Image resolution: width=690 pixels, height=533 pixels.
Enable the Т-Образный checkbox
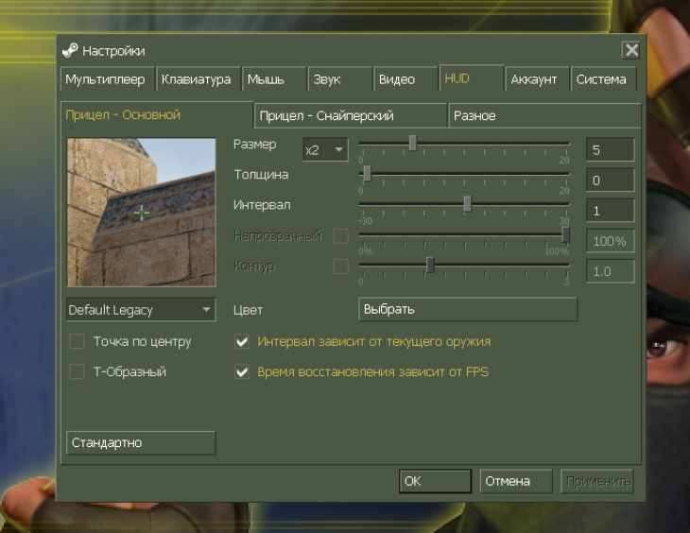click(77, 371)
